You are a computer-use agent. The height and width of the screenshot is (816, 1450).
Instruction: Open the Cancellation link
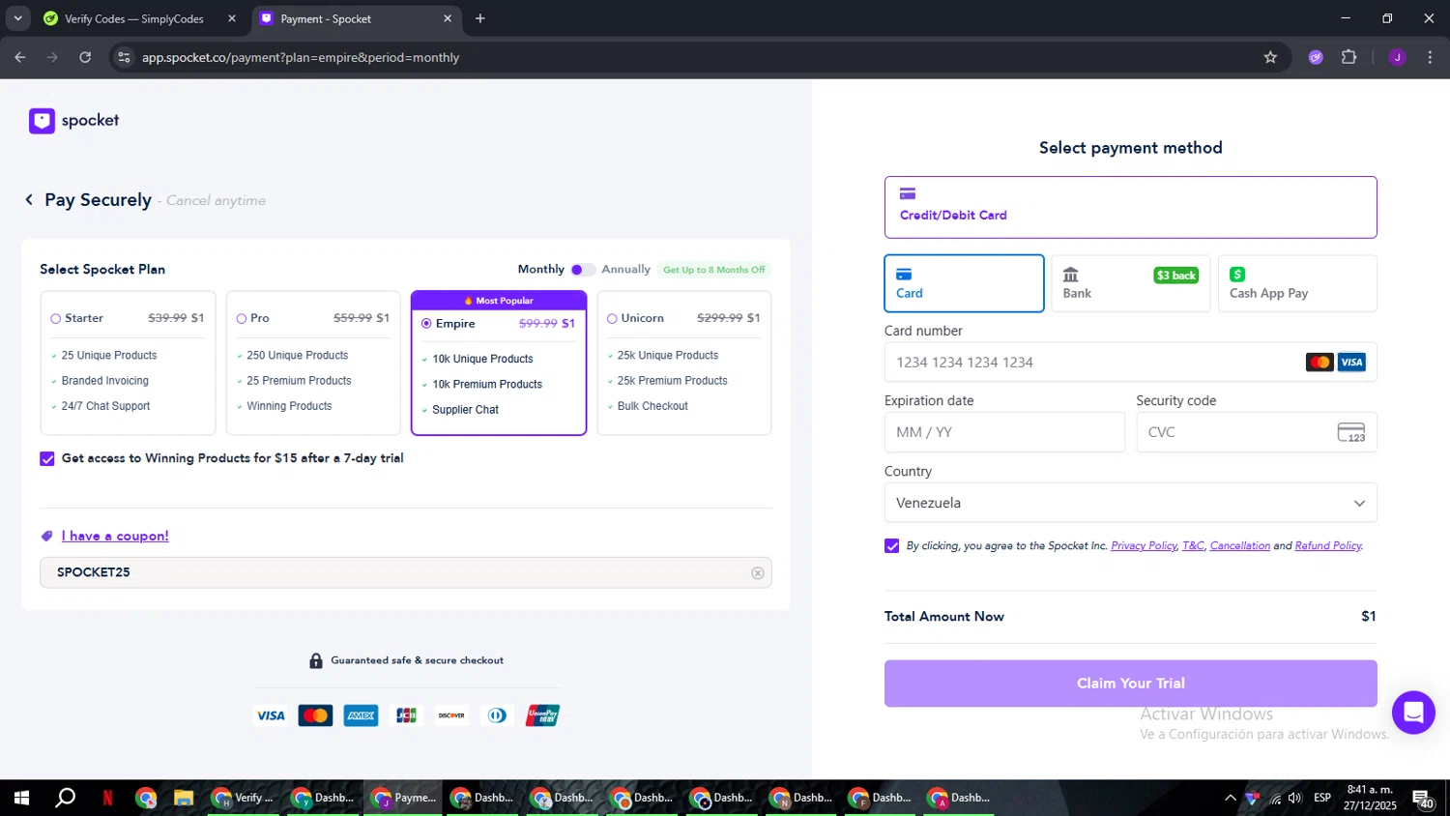pos(1240,546)
